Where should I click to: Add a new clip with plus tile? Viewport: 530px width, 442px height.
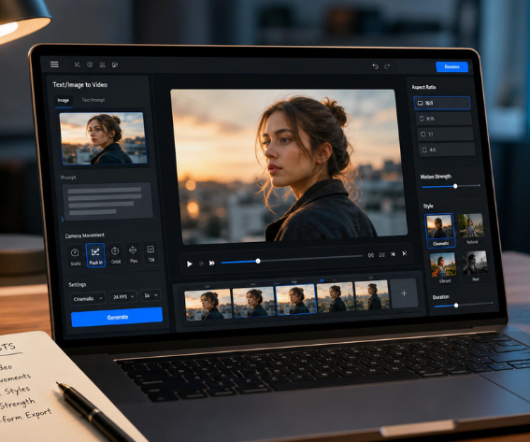tap(404, 293)
